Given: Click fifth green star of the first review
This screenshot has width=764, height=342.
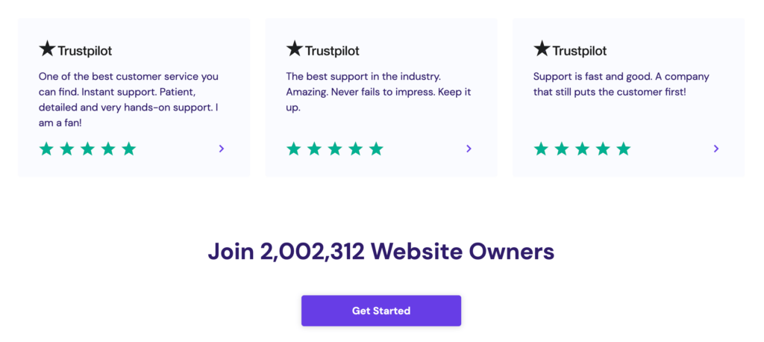Looking at the screenshot, I should pyautogui.click(x=129, y=149).
